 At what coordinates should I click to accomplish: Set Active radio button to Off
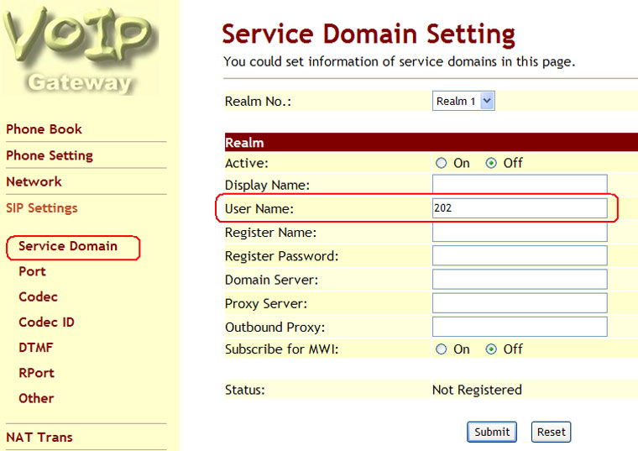coord(491,164)
